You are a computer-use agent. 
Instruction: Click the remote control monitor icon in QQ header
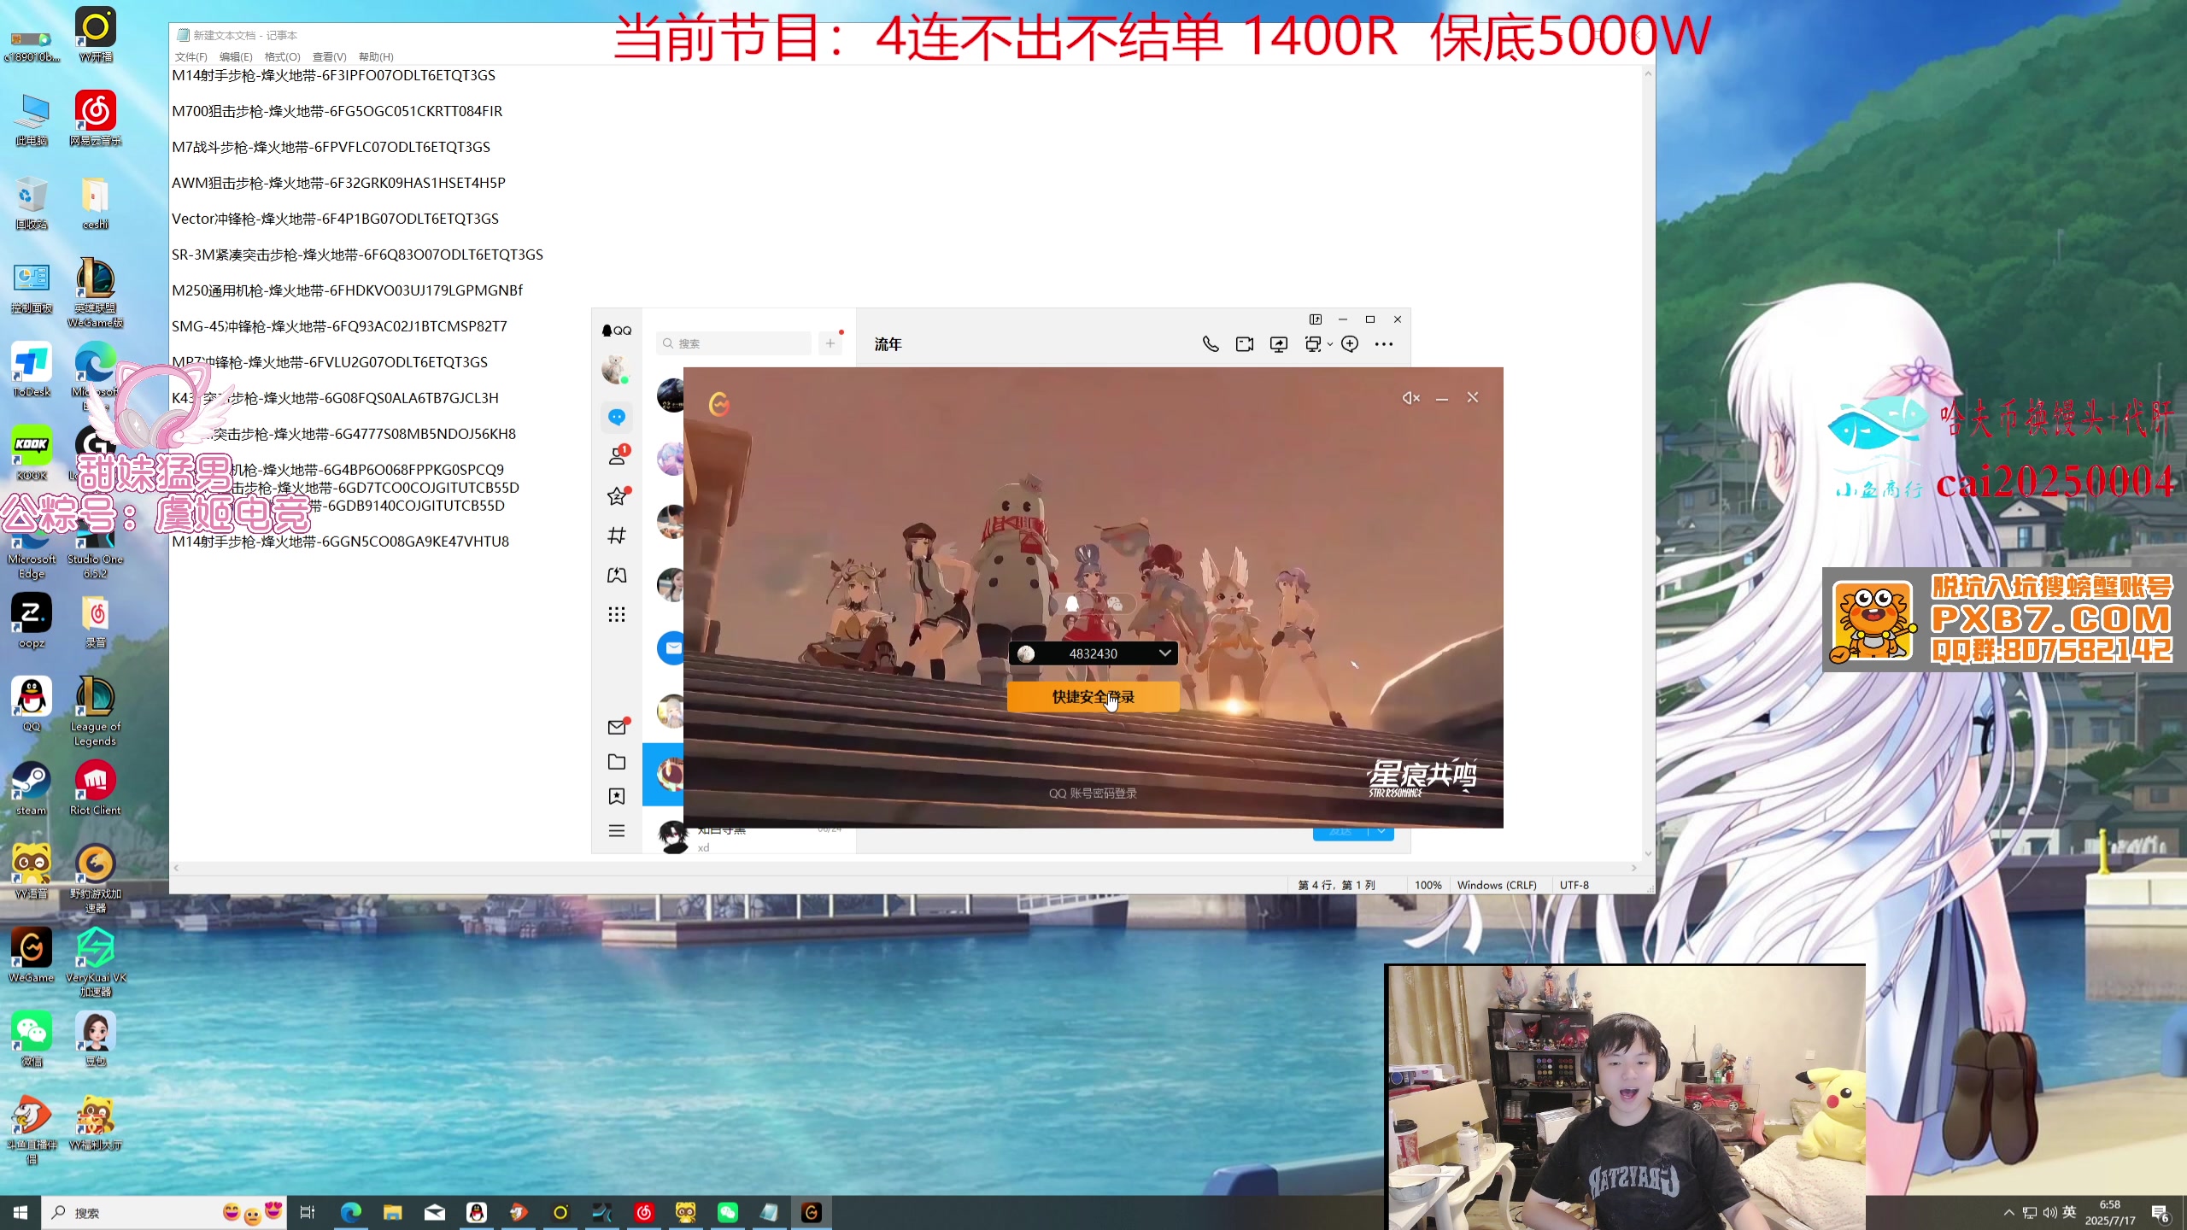pos(1313,344)
